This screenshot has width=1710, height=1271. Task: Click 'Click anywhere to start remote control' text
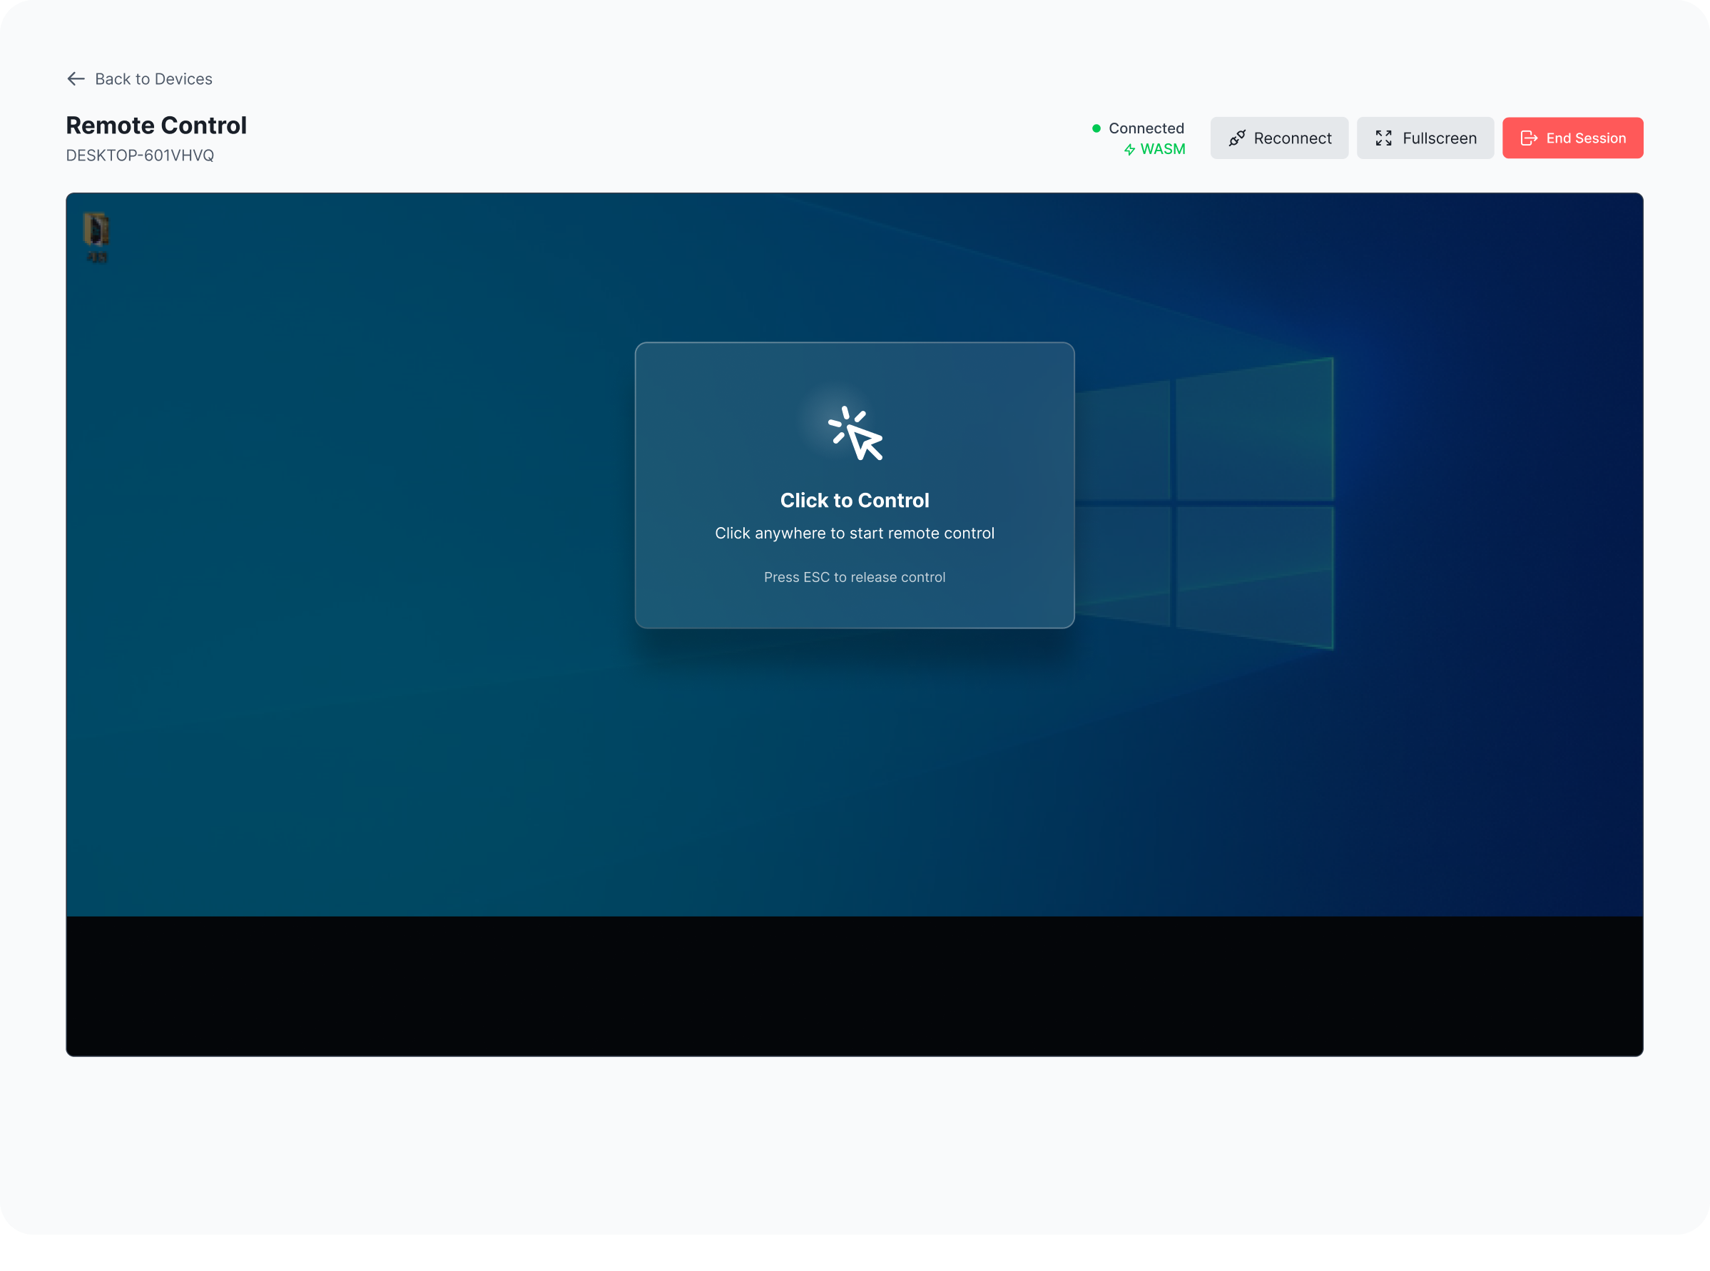pyautogui.click(x=854, y=534)
